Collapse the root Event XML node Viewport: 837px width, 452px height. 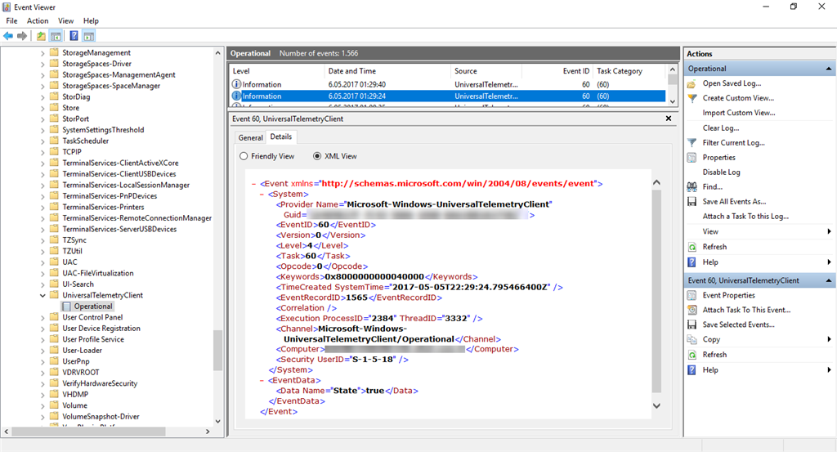click(x=253, y=184)
